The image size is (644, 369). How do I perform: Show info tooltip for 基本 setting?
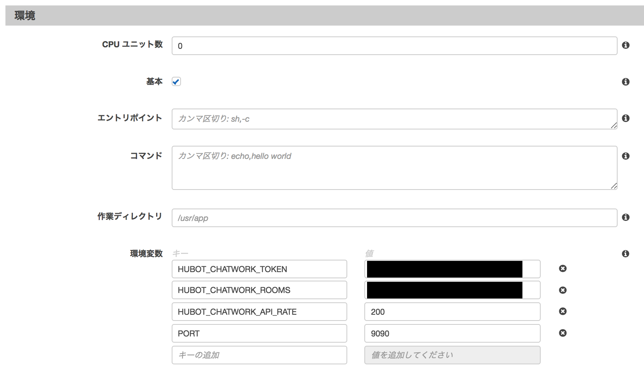pos(625,82)
